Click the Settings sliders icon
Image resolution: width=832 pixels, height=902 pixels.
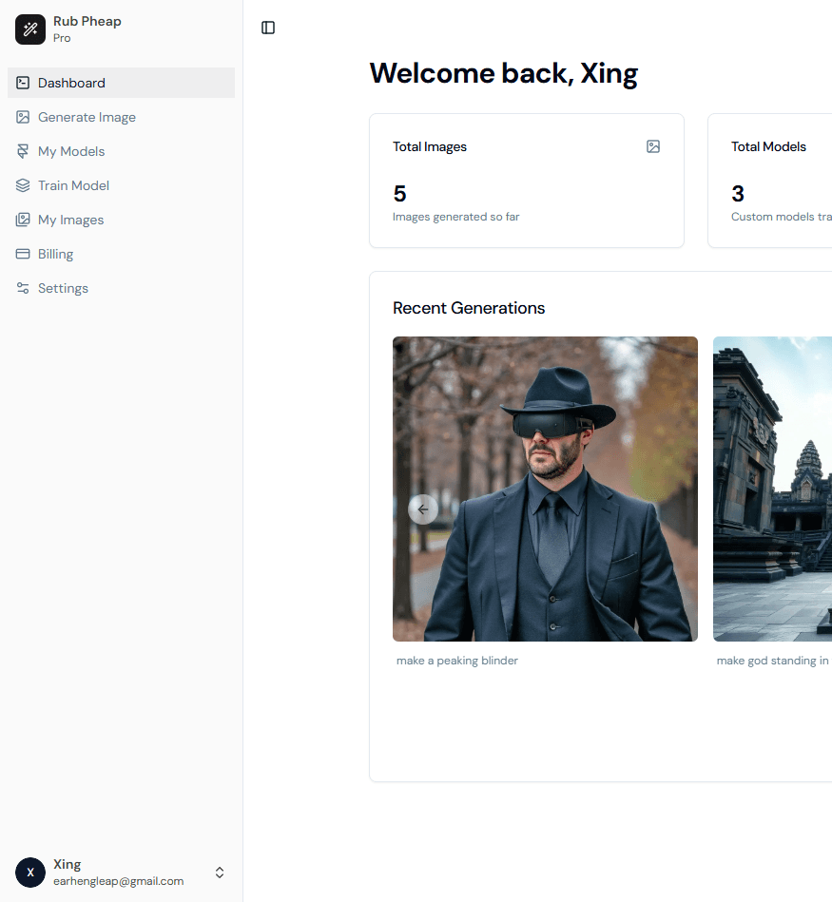[x=23, y=288]
